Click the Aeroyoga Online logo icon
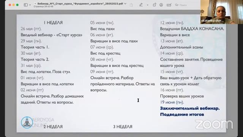The width and height of the screenshot is (243, 137). pyautogui.click(x=27, y=123)
